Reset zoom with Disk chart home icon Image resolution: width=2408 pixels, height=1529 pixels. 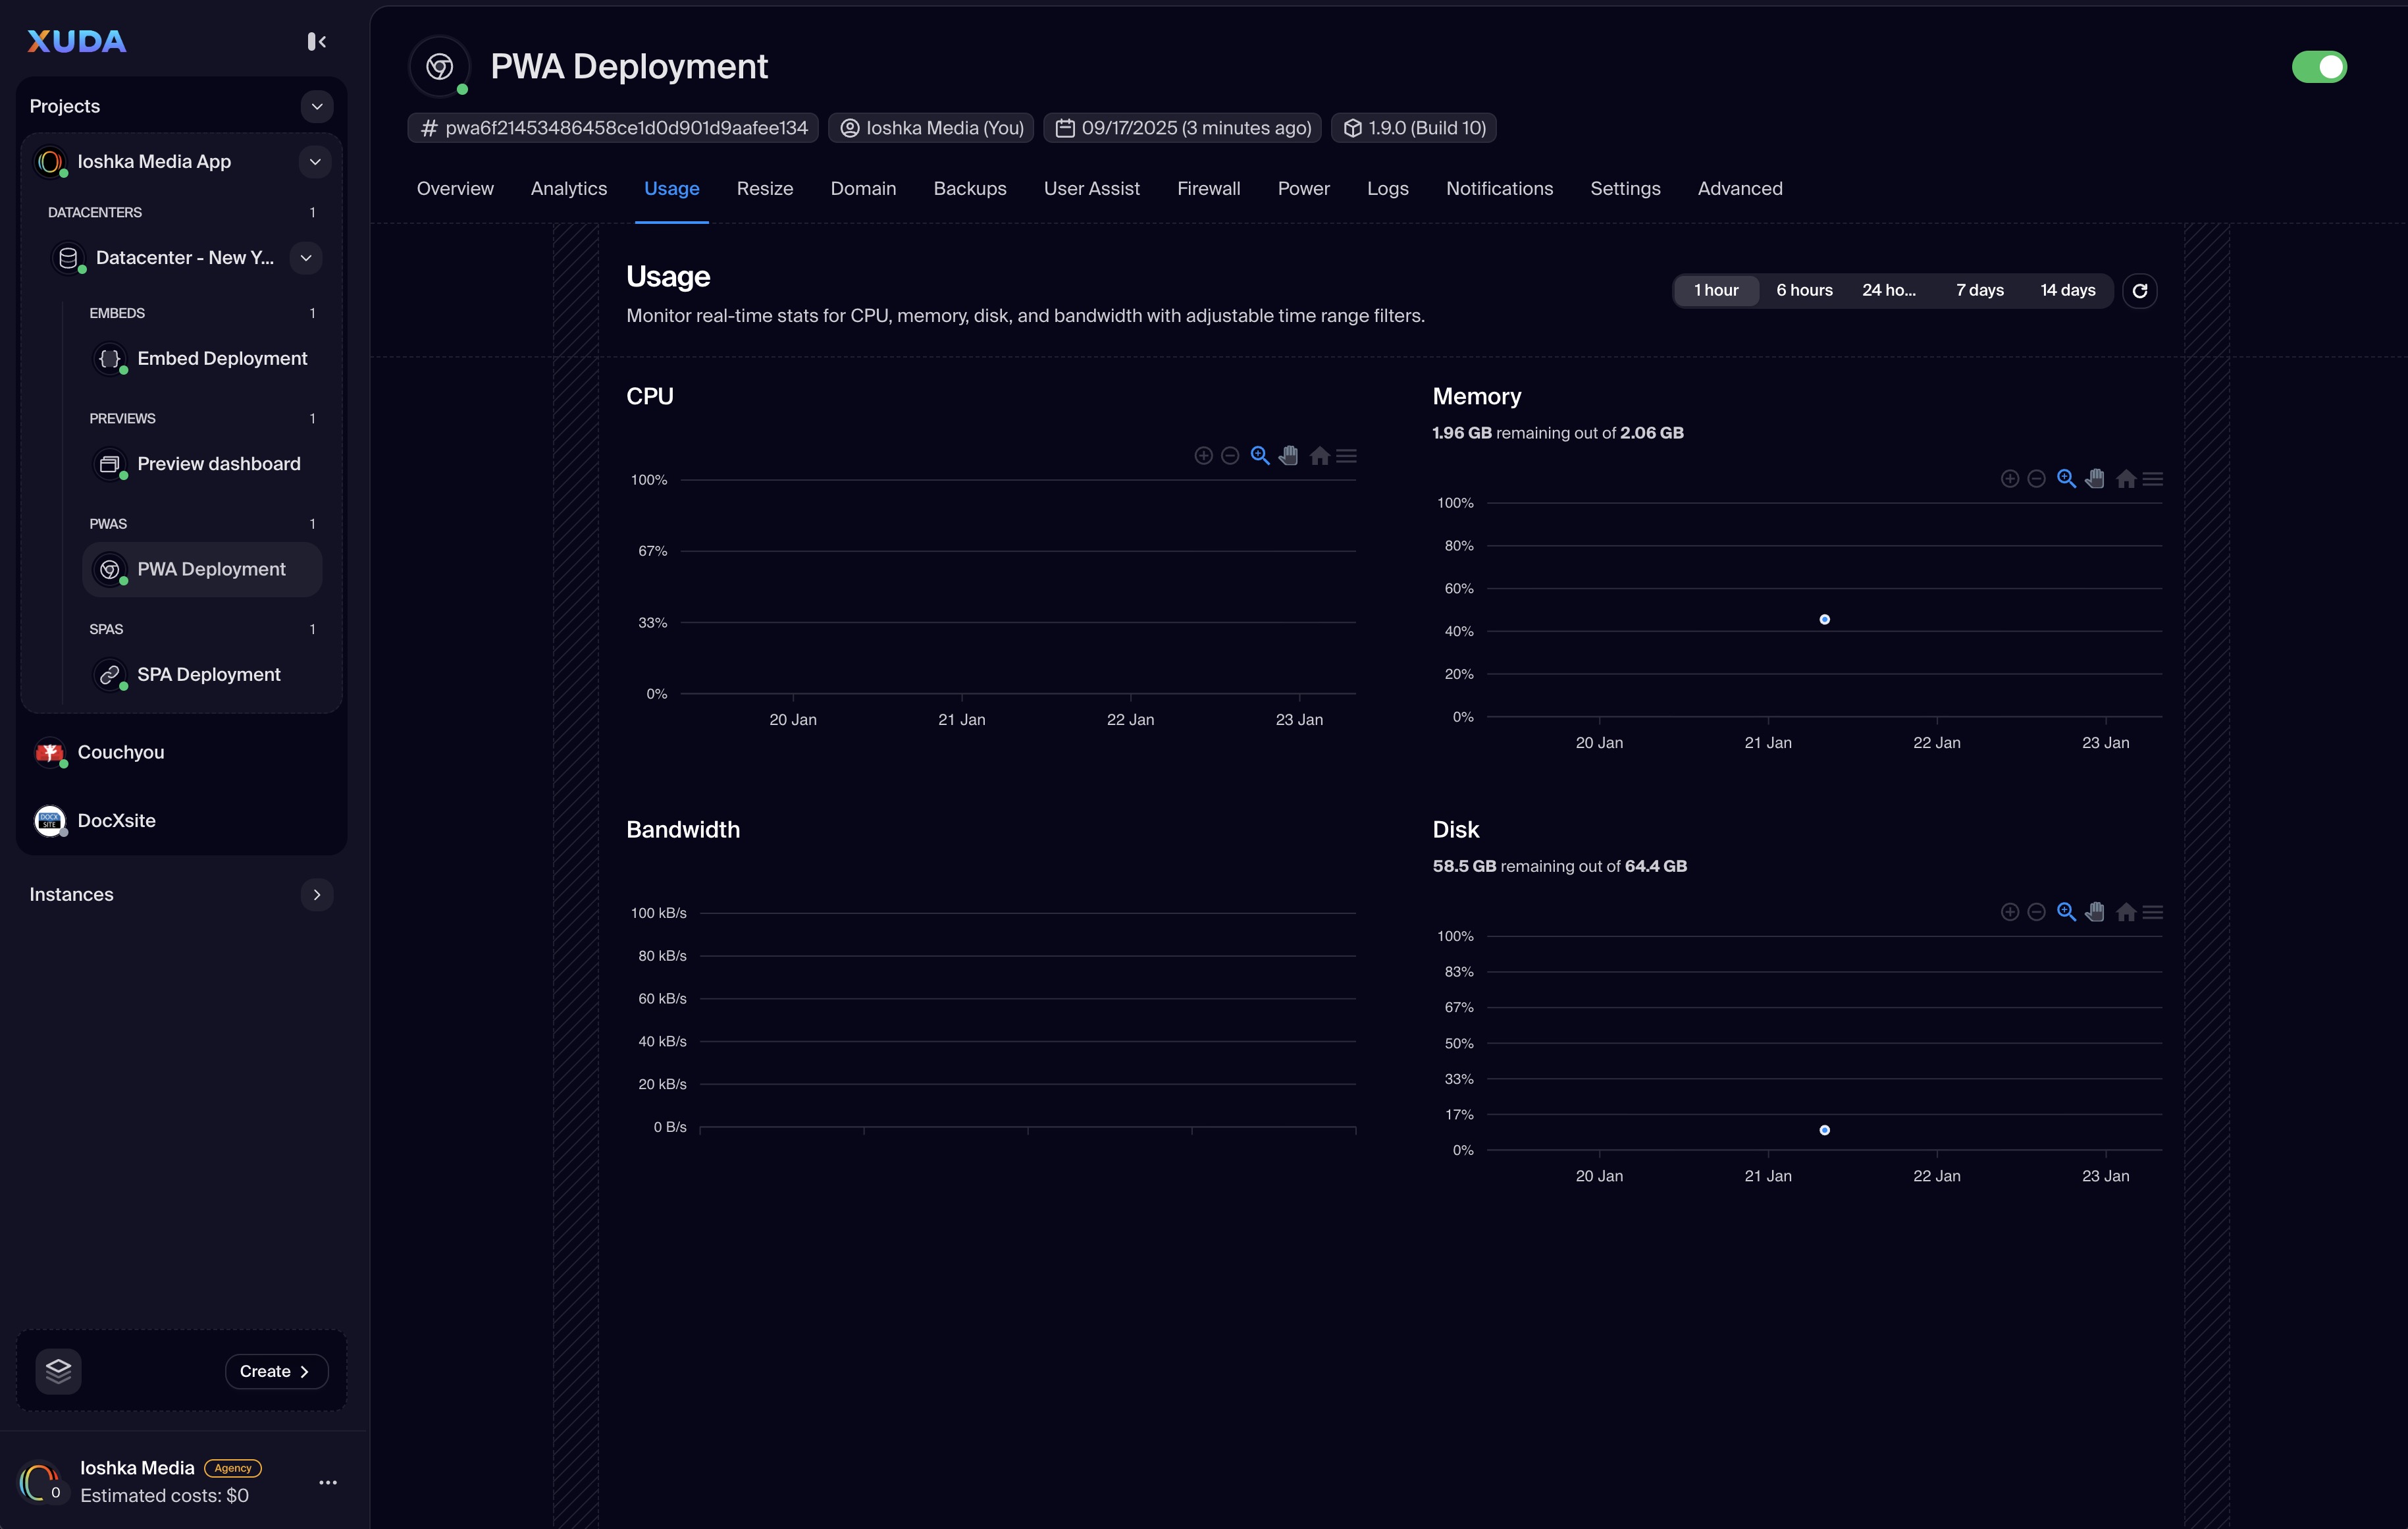tap(2126, 912)
